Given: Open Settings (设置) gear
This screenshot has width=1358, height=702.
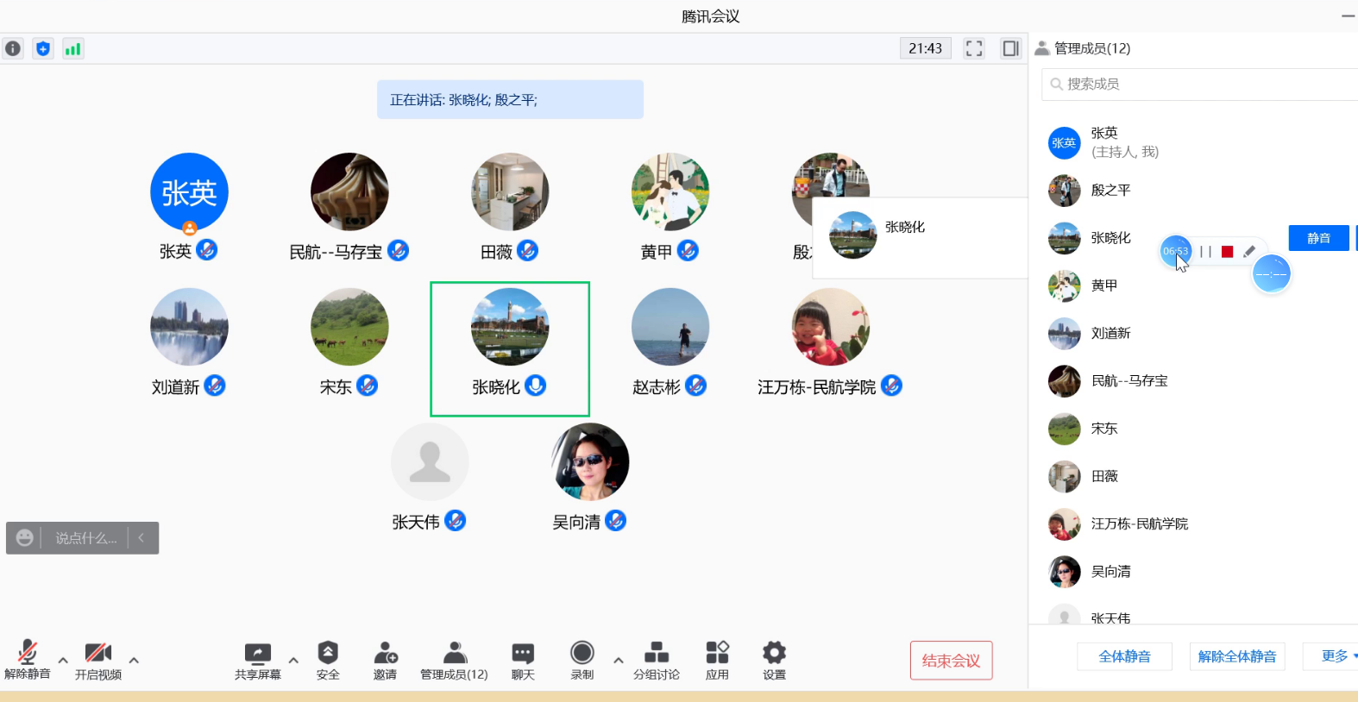Looking at the screenshot, I should (774, 661).
